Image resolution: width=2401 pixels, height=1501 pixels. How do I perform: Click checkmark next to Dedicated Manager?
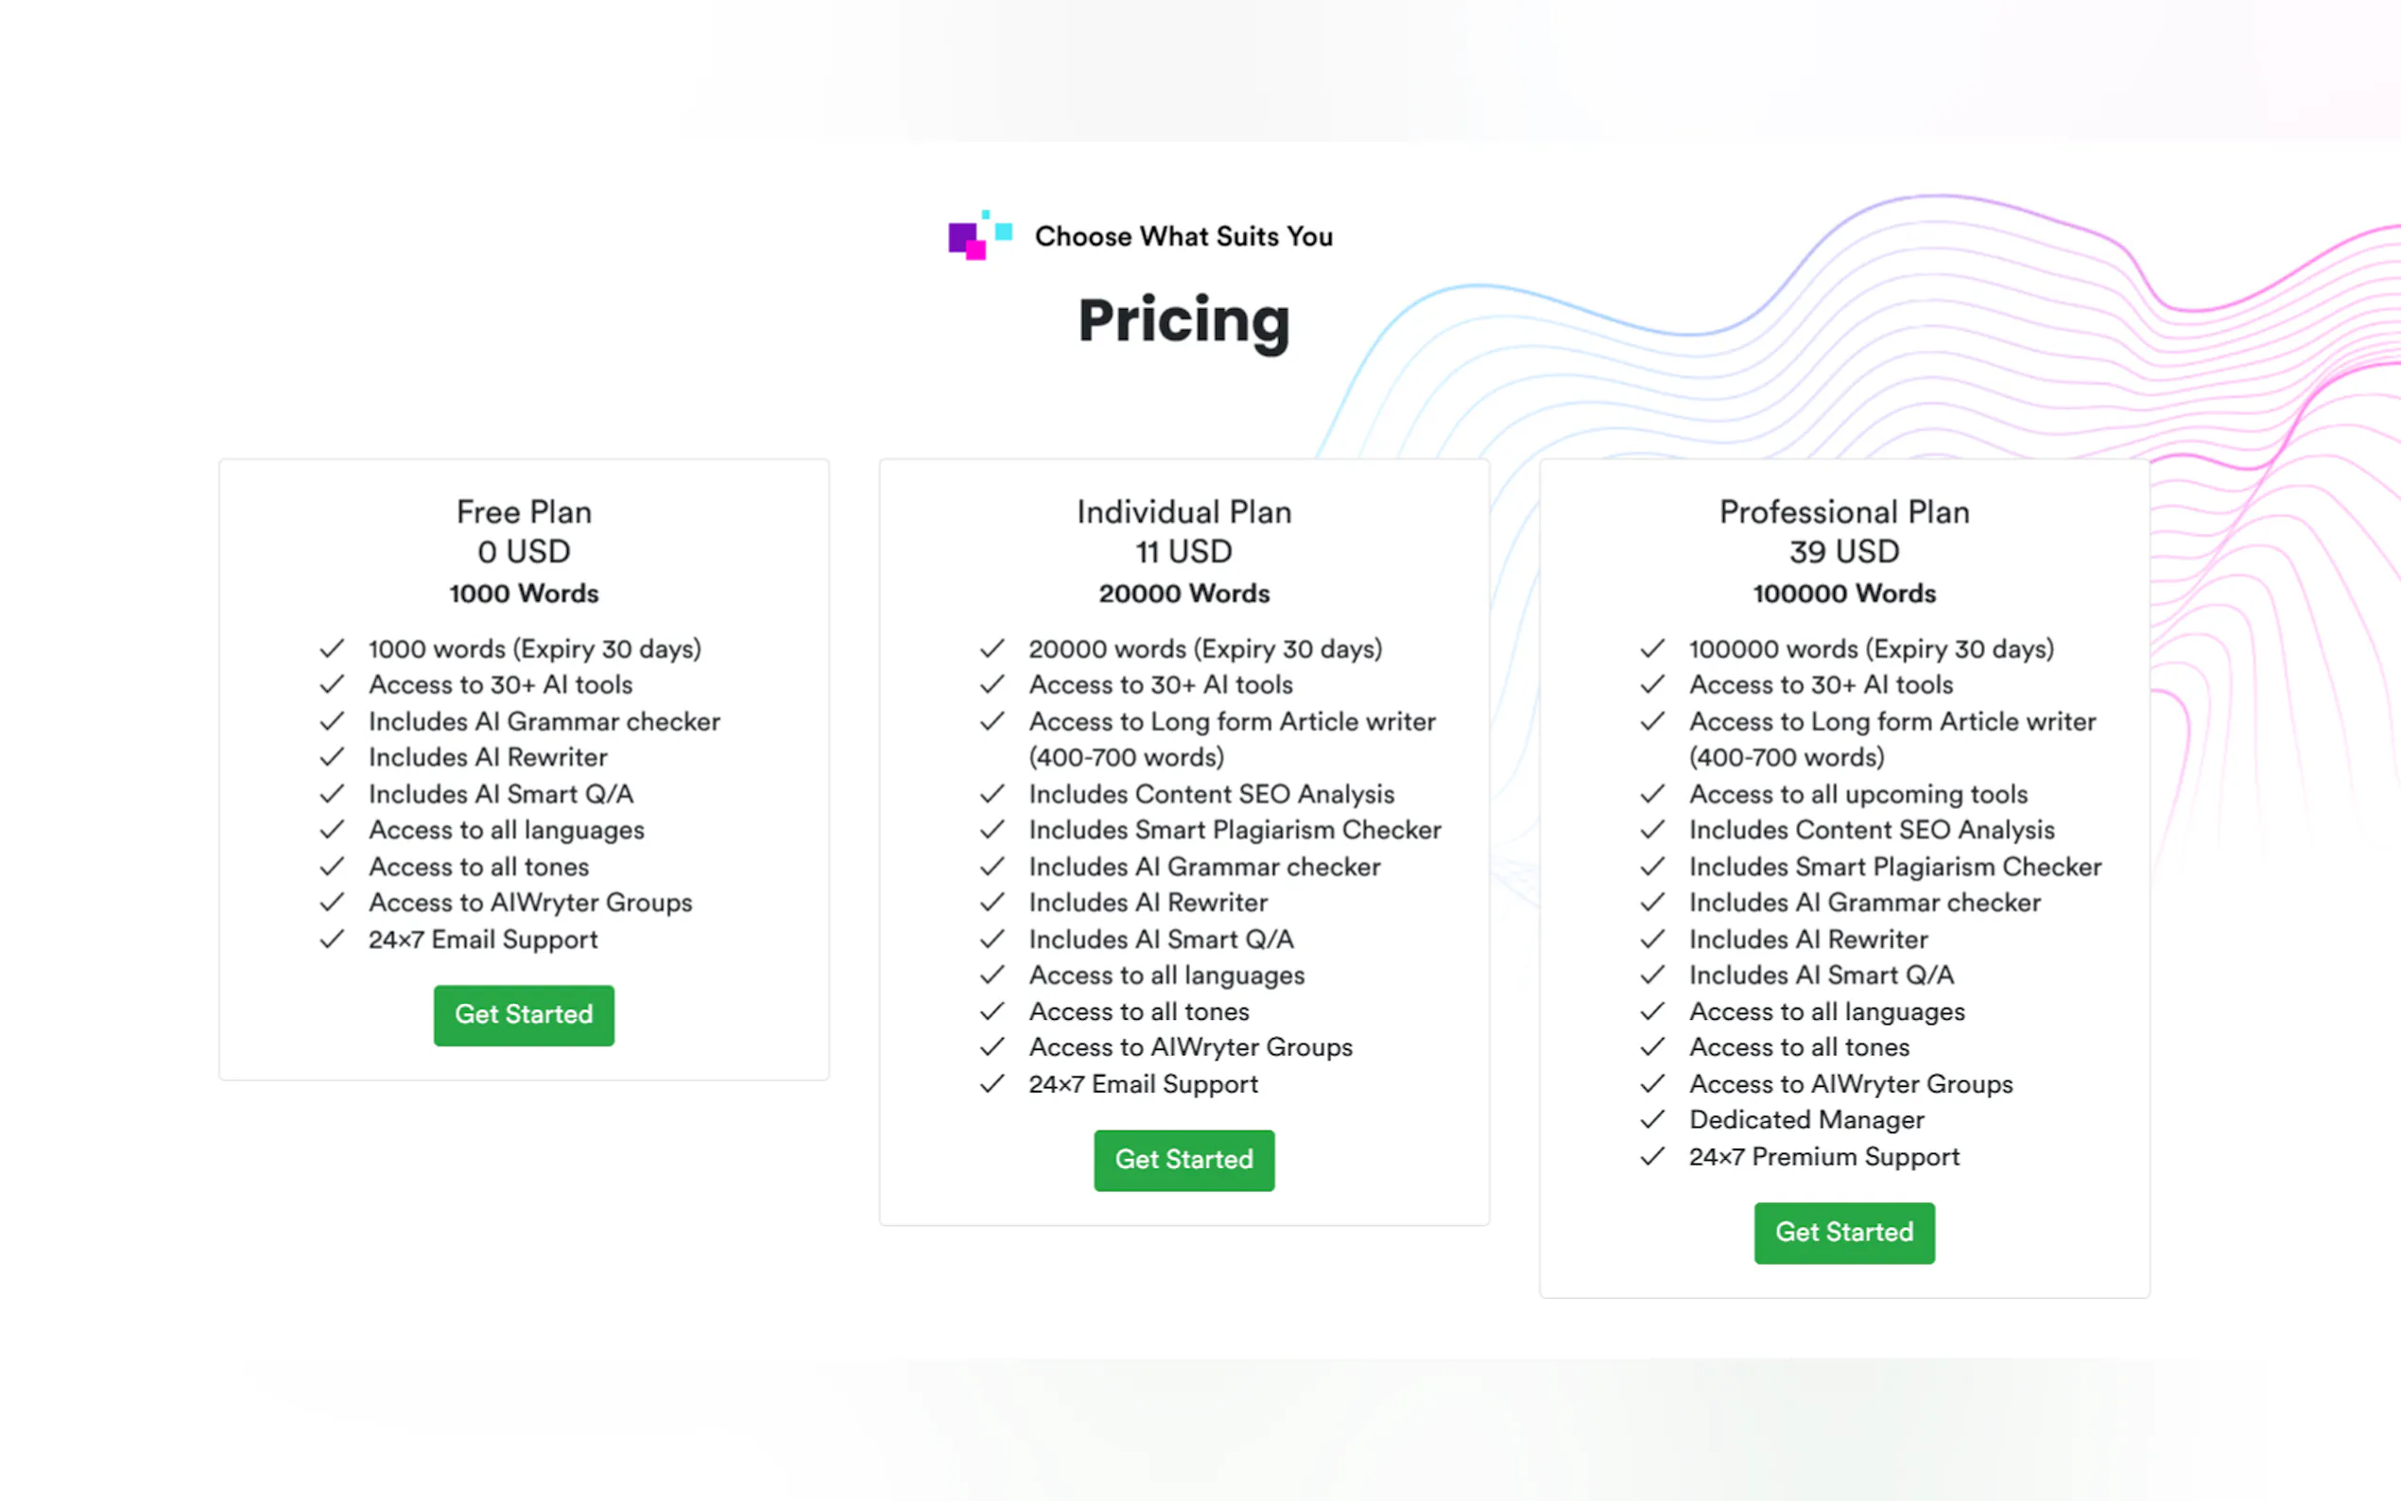pyautogui.click(x=1651, y=1120)
